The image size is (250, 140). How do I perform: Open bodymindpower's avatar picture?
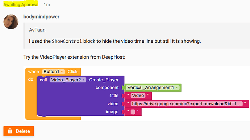click(11, 22)
